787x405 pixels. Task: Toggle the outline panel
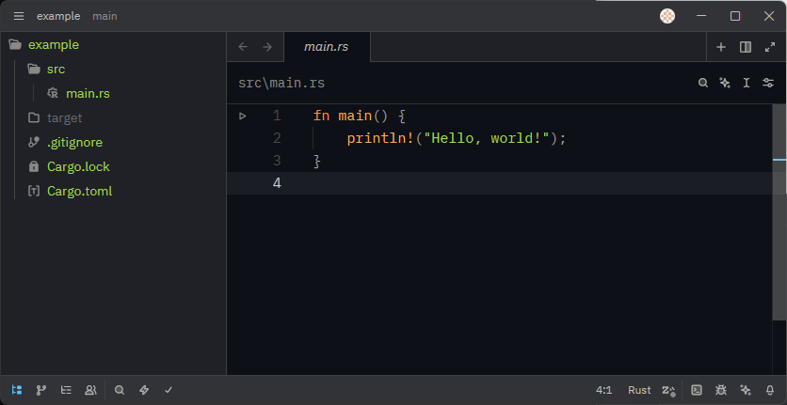66,390
